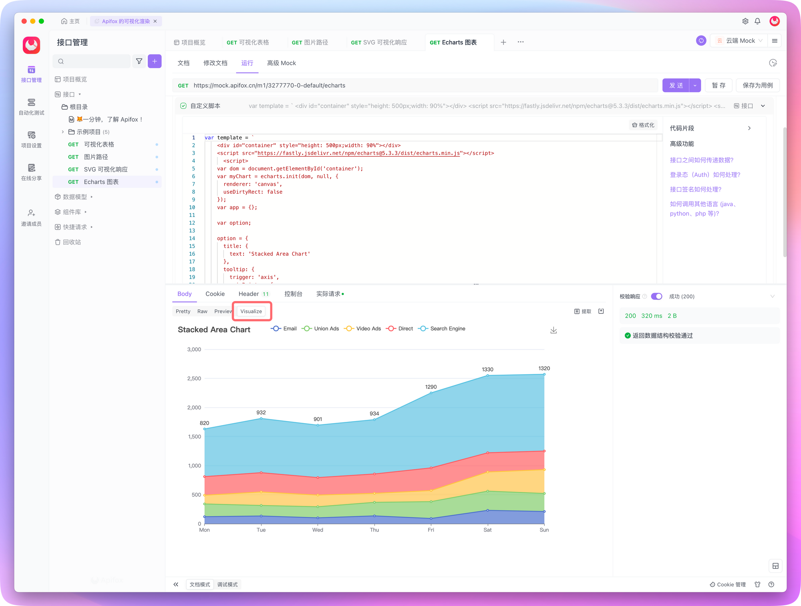
Task: Open the send button dropdown arrow
Action: [x=695, y=85]
